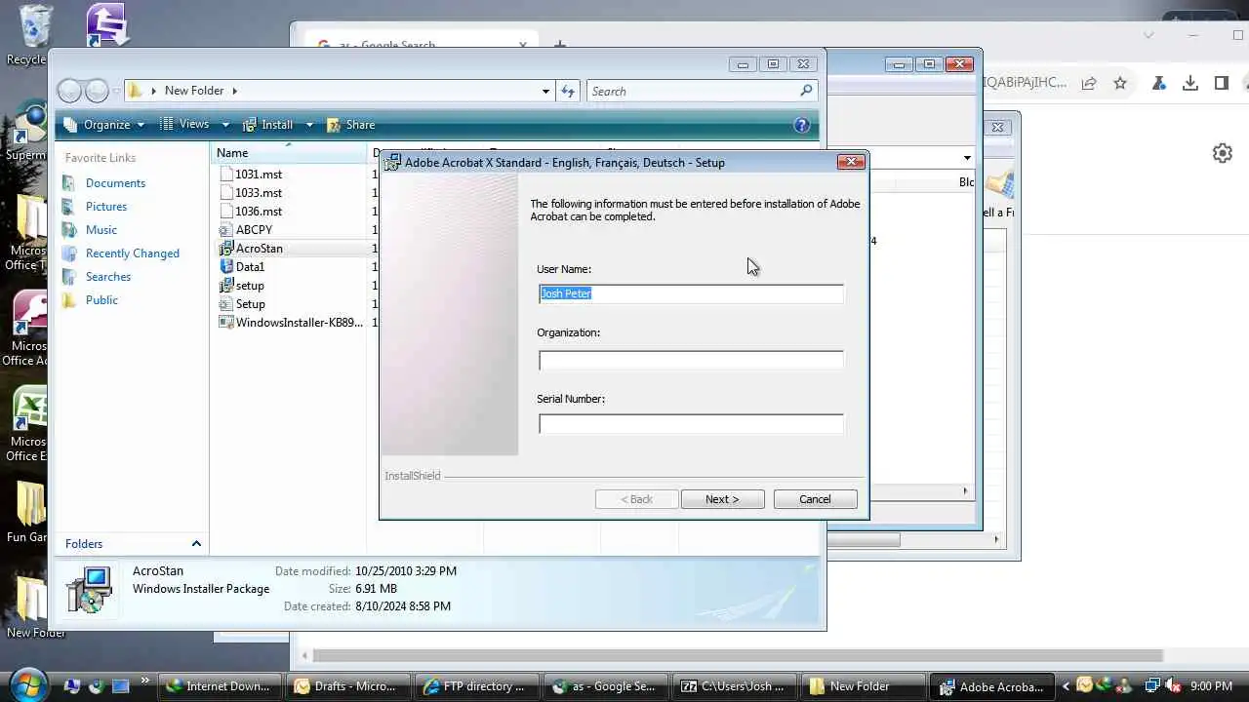Click Chrome share page icon
Screen dimensions: 1249x702
click(1089, 83)
